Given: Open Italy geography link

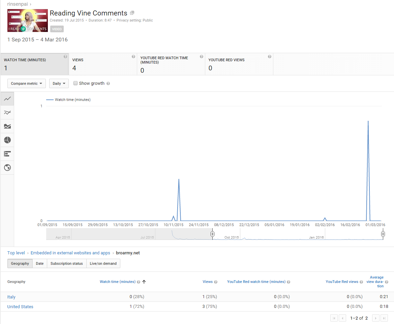Looking at the screenshot, I should [11, 297].
